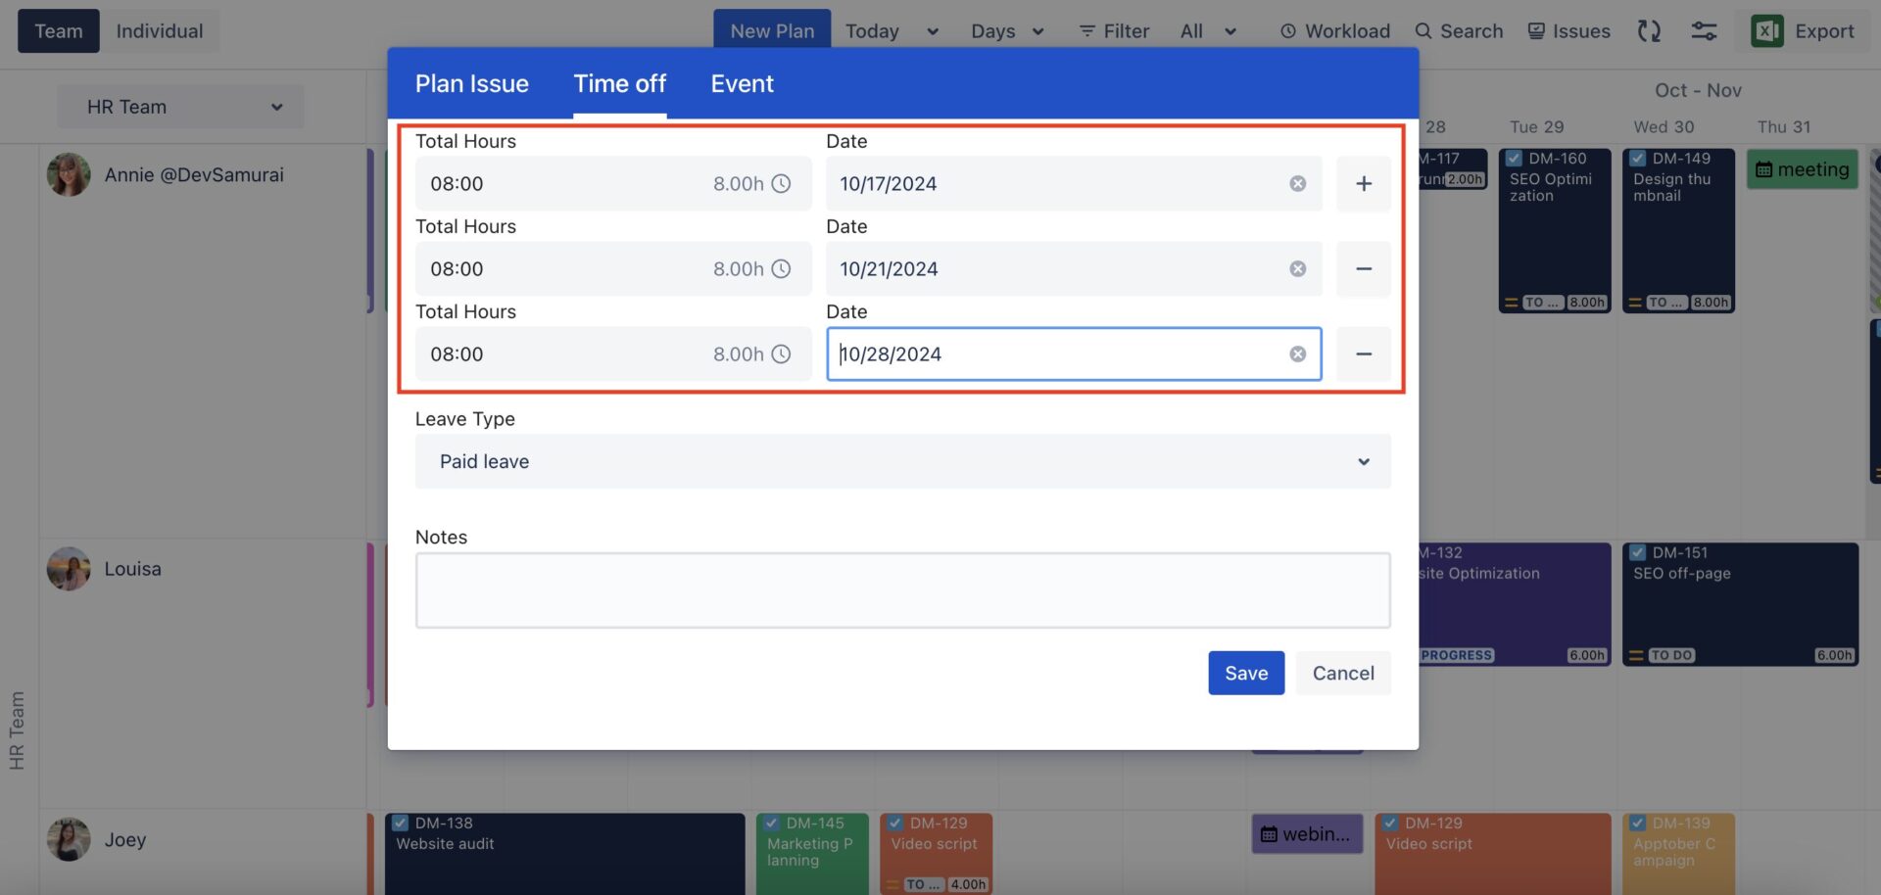Expand the Today dropdown arrow

(x=933, y=31)
